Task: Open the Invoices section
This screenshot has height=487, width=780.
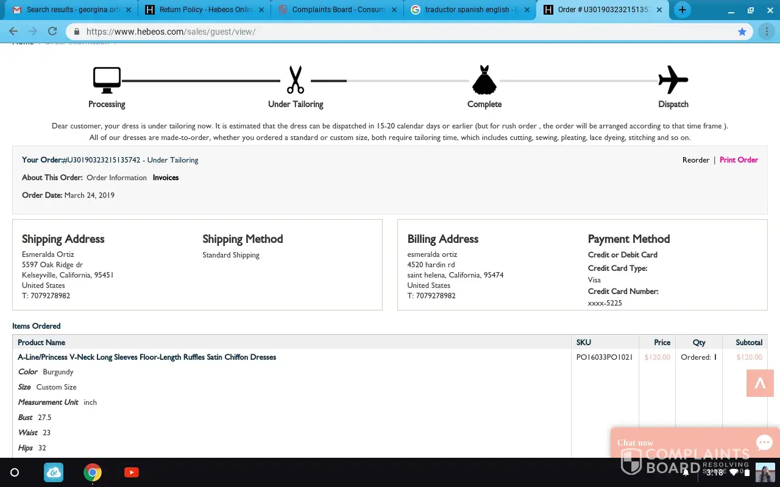Action: tap(166, 178)
